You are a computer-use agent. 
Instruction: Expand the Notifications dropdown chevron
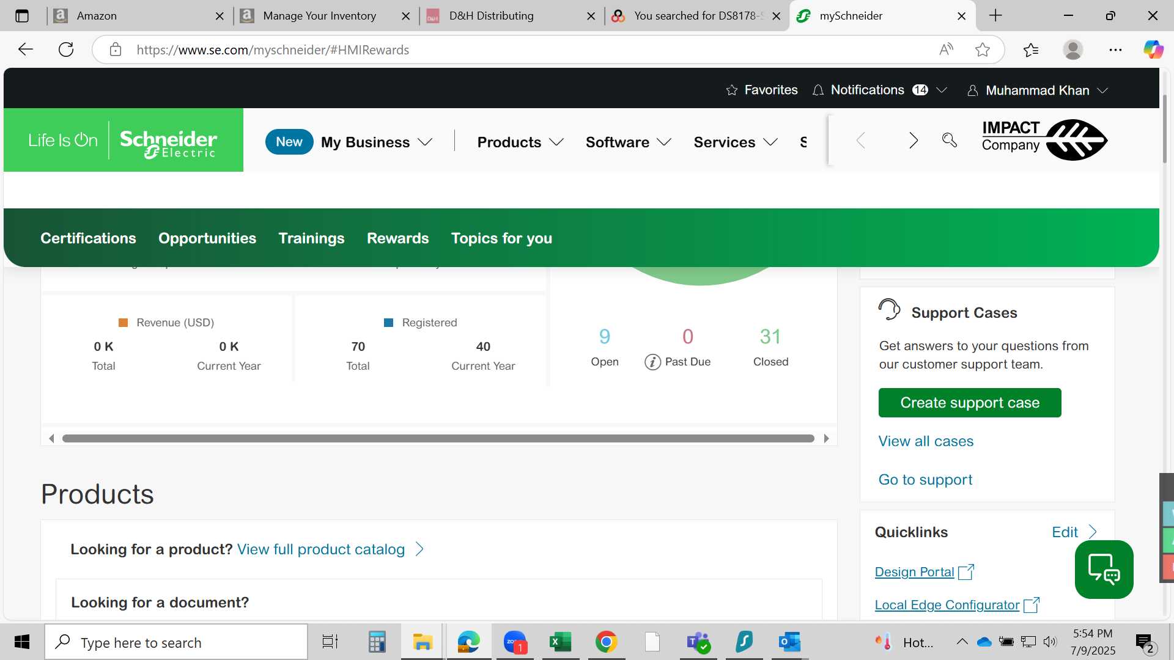942,90
